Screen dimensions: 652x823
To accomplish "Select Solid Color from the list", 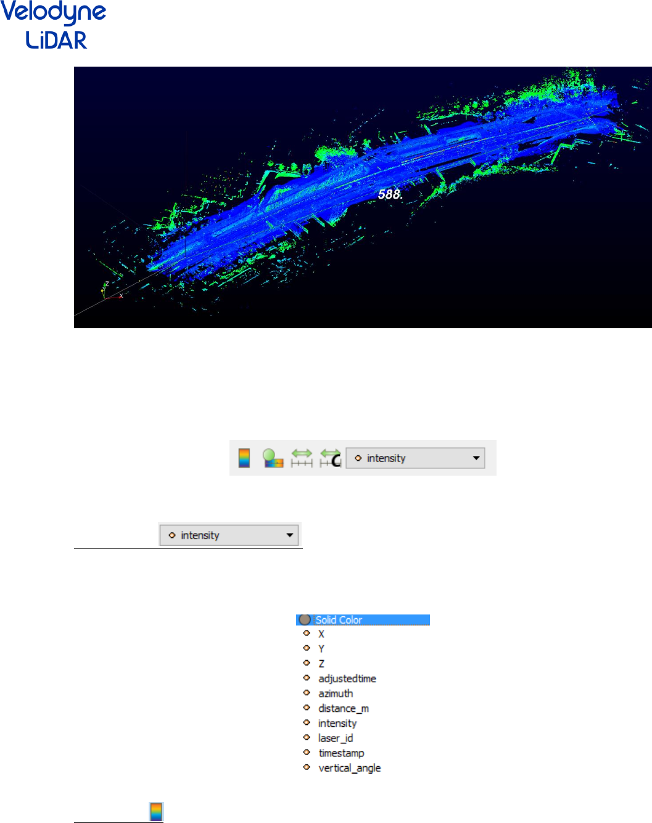I will tap(363, 619).
